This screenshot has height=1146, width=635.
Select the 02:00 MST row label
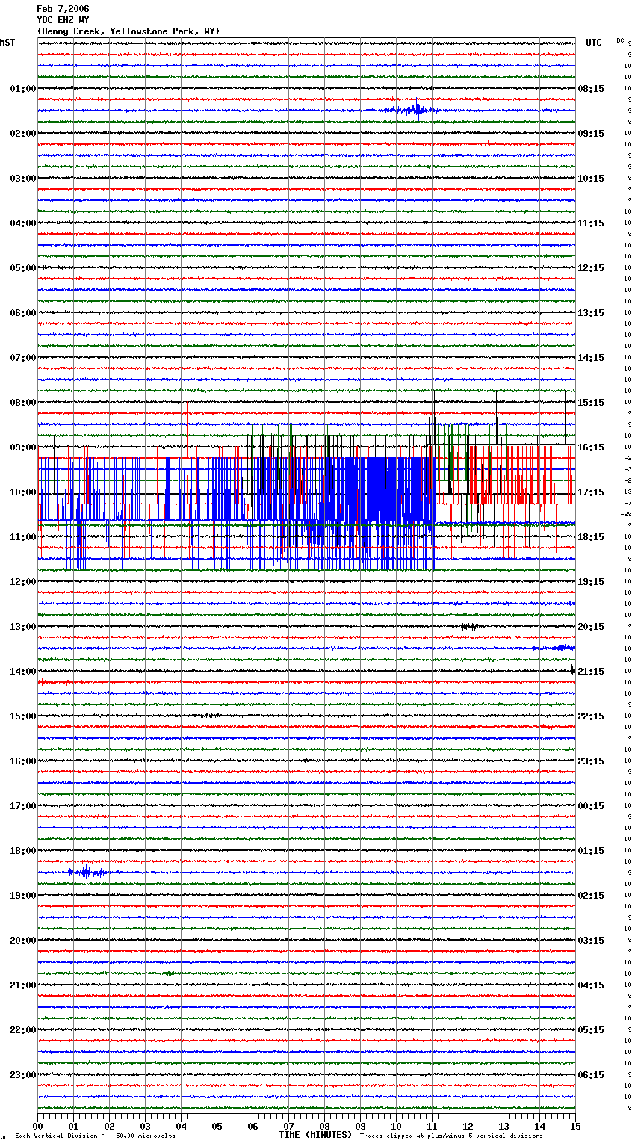(x=23, y=134)
